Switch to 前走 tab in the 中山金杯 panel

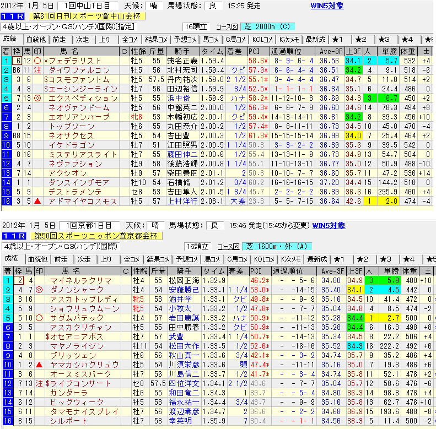[x=59, y=40]
